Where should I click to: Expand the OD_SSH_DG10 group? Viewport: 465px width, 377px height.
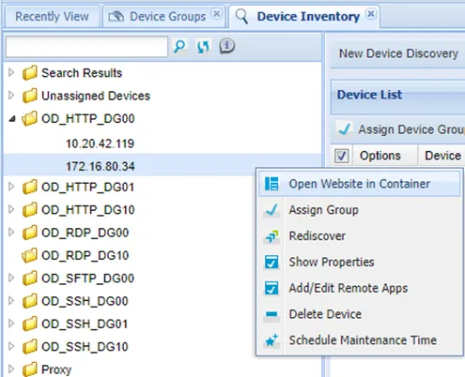point(11,346)
